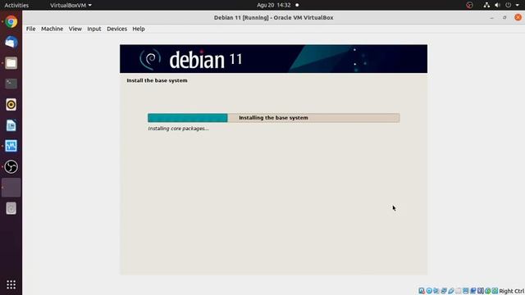Click the shared folders status icon
The width and height of the screenshot is (525, 295).
pos(459,291)
